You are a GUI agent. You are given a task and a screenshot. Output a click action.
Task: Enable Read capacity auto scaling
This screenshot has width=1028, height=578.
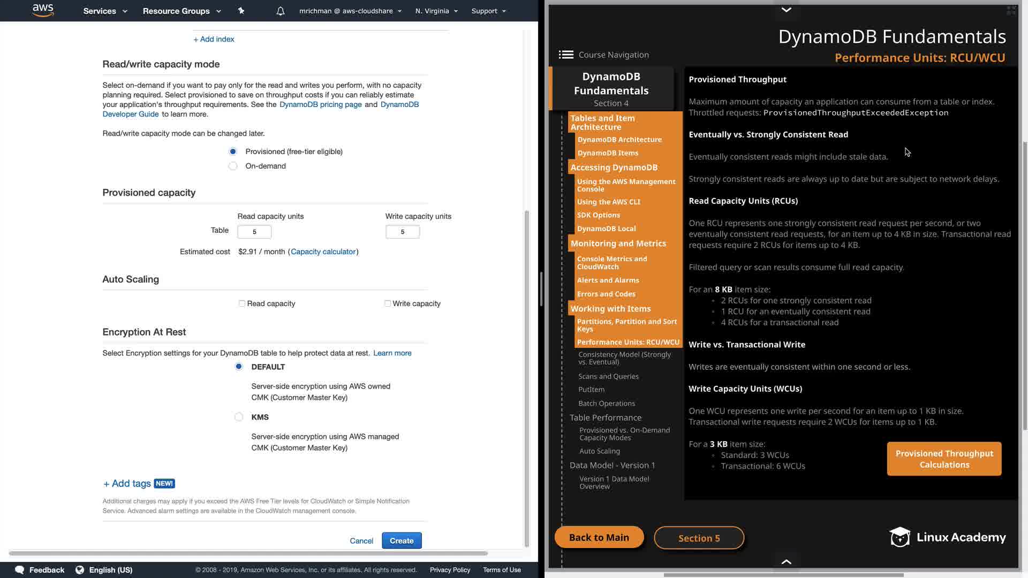[x=242, y=303]
